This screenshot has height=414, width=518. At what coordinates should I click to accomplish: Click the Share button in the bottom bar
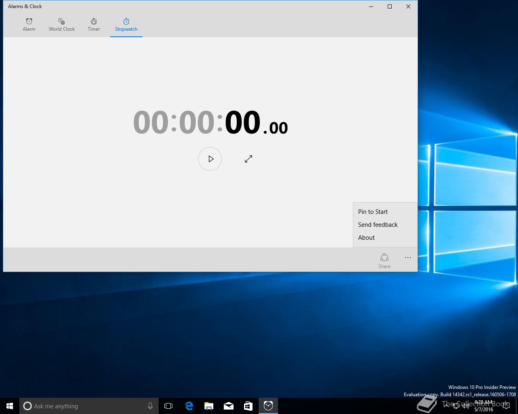tap(384, 260)
